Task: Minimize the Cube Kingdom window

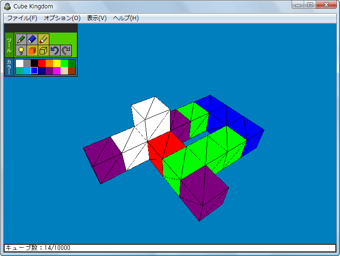Action: (x=298, y=5)
